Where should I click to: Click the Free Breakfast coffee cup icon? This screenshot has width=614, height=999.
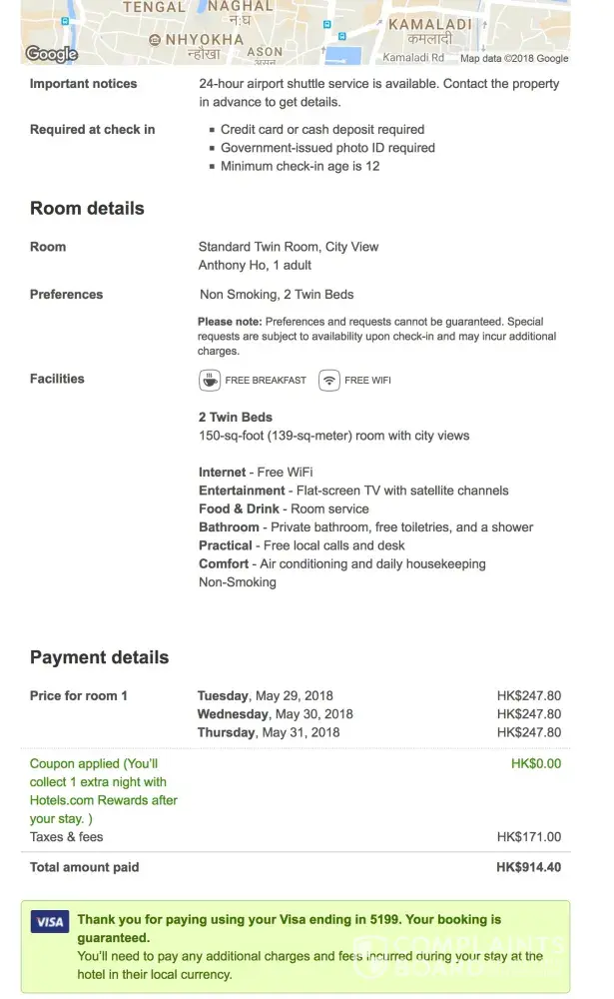pos(210,380)
